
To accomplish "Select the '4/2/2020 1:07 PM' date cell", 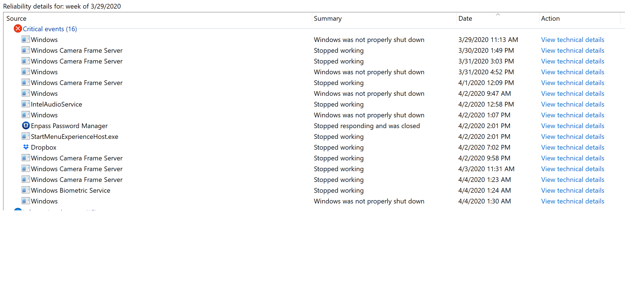I will (484, 115).
